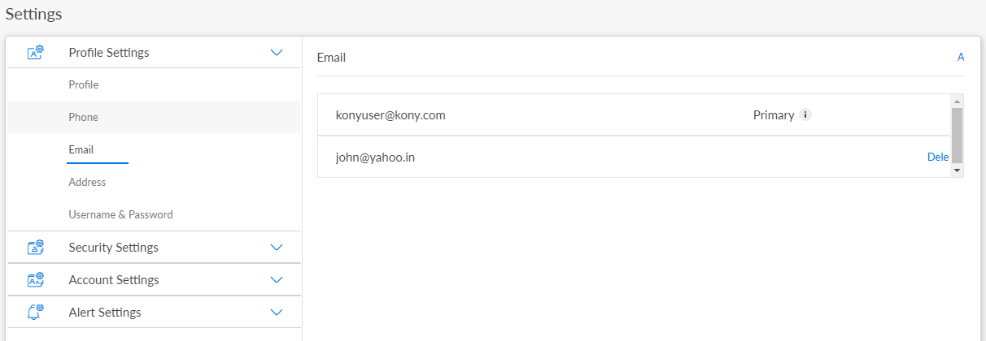
Task: Open Username & Password settings
Action: [121, 215]
